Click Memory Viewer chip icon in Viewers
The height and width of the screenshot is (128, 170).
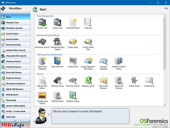[x=57, y=80]
